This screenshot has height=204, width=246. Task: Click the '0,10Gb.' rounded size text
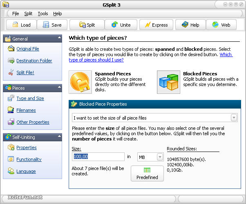(x=174, y=170)
